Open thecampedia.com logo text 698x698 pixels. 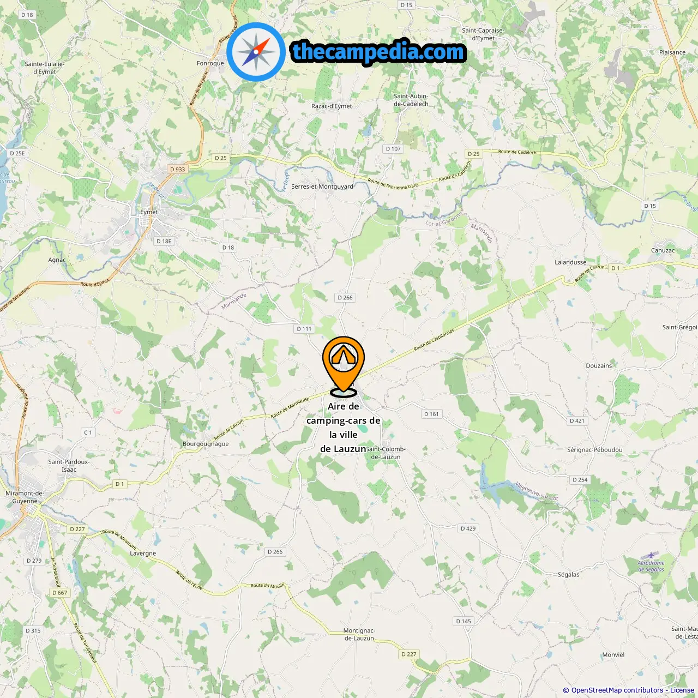click(x=378, y=52)
